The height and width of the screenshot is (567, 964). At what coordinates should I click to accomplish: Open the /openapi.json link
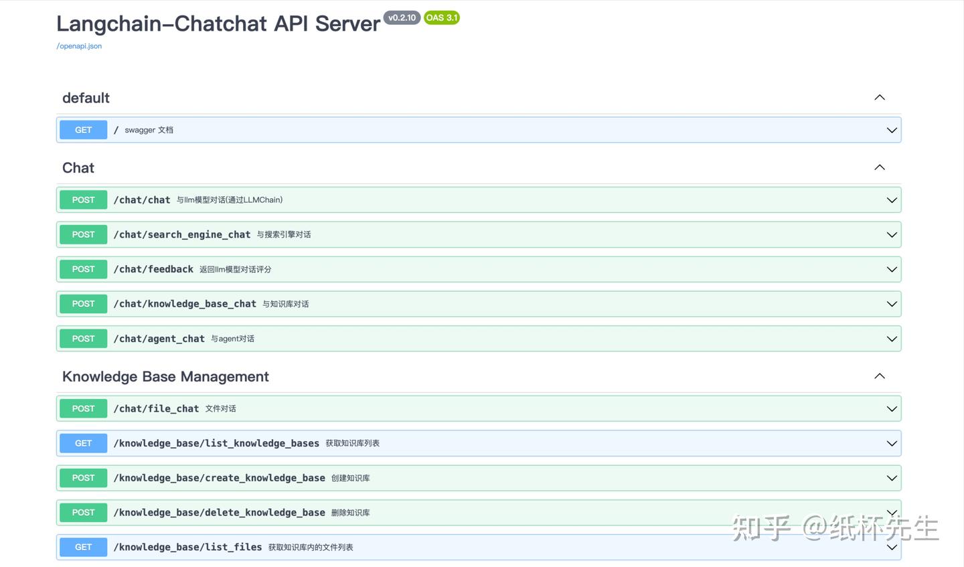coord(79,46)
